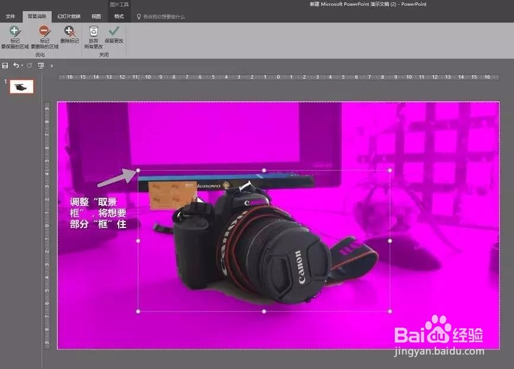The width and height of the screenshot is (514, 369).
Task: Select Mark Areas to Keep (标记要保留的区域)
Action: tap(14, 37)
